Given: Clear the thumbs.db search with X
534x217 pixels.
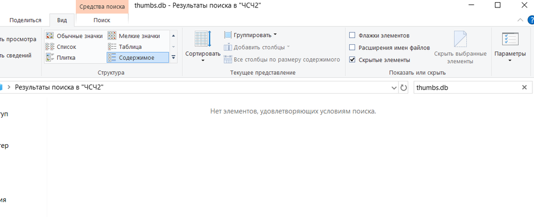Looking at the screenshot, I should (x=524, y=87).
